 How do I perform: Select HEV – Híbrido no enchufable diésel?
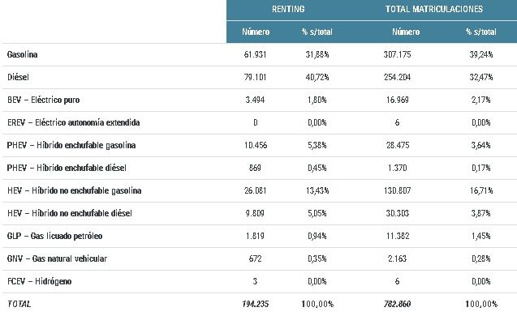[x=70, y=213]
